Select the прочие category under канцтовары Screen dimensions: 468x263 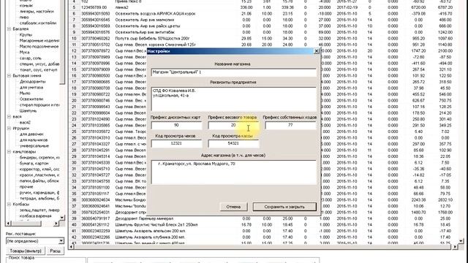[26, 187]
